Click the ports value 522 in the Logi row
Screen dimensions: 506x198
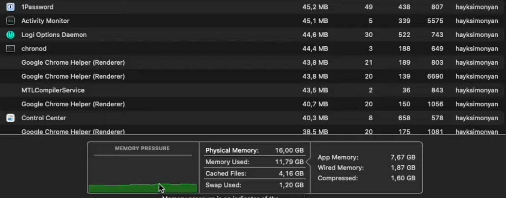(x=404, y=35)
